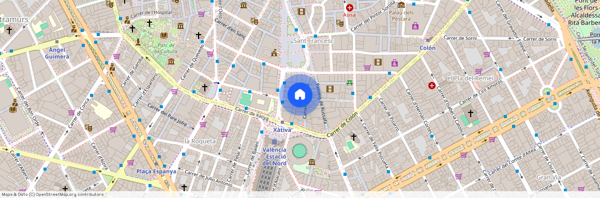Click the Sant Francesc neighbourhood label
Viewport: 600px width, 198px height.
[x=313, y=40]
